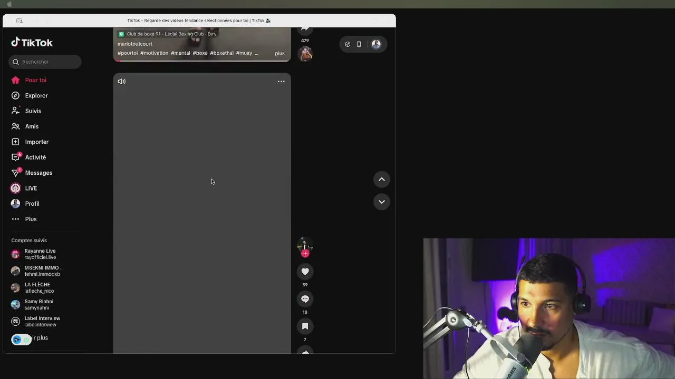
Task: Click the coin icon in top-right pill
Action: 348,44
